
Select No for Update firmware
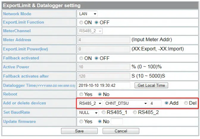coord(100,121)
